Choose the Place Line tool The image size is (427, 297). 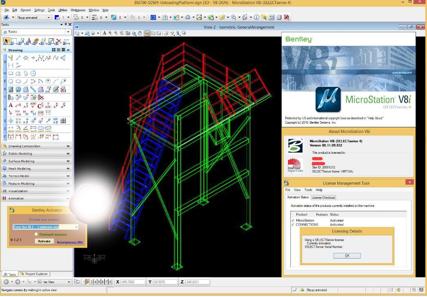[18, 58]
